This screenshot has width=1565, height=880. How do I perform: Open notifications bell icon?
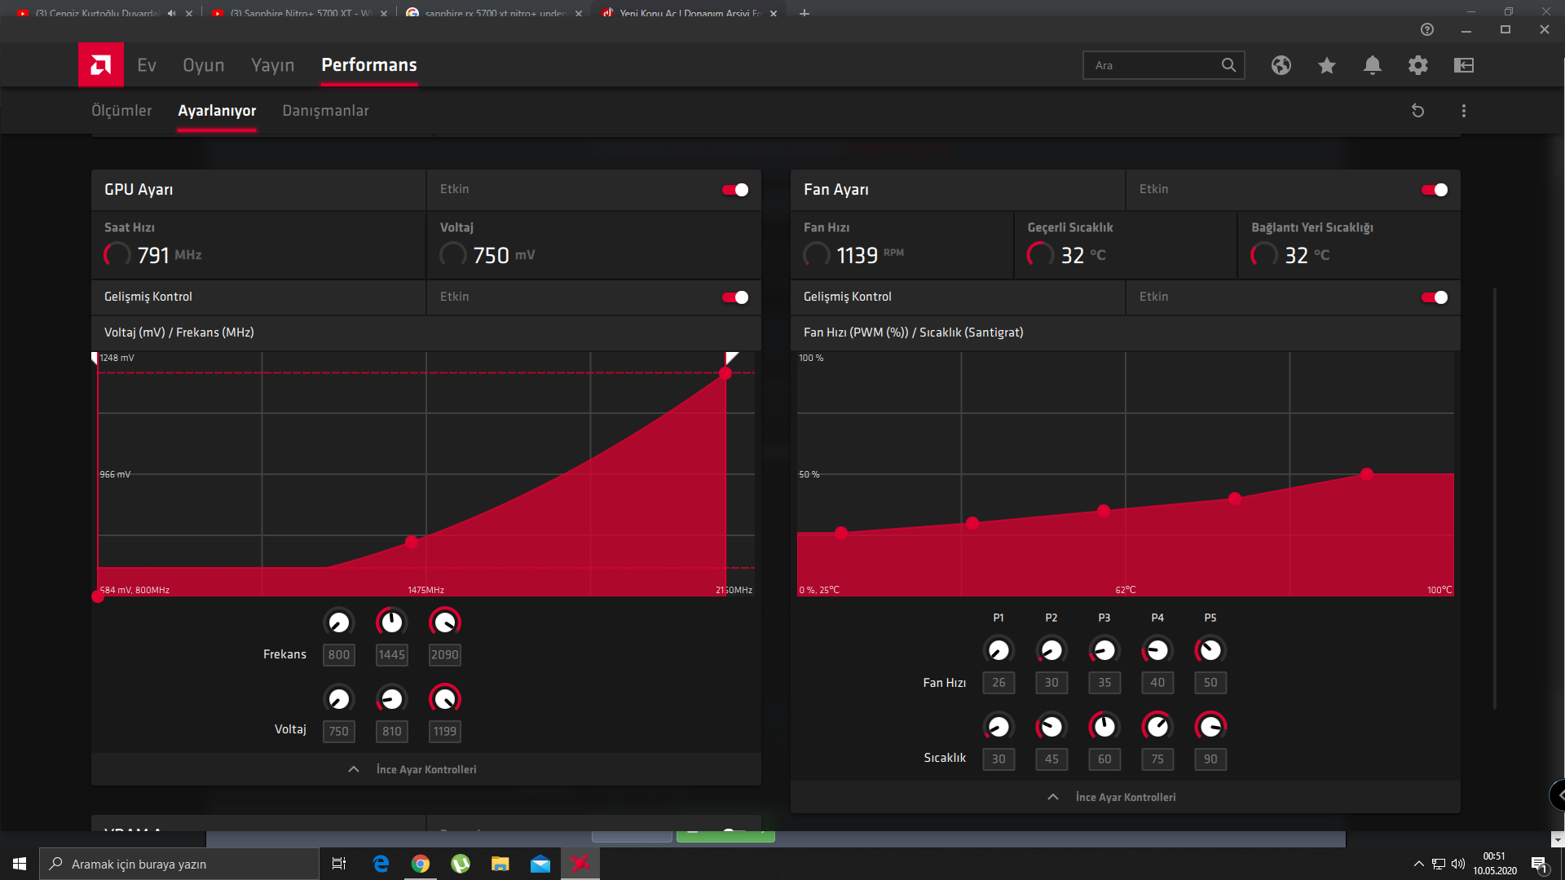(x=1373, y=65)
